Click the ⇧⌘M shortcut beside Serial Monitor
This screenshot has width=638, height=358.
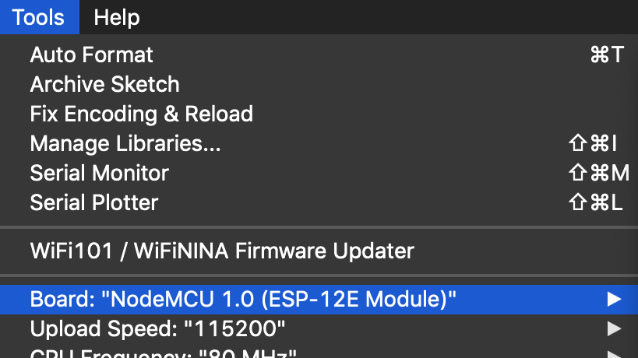point(598,173)
